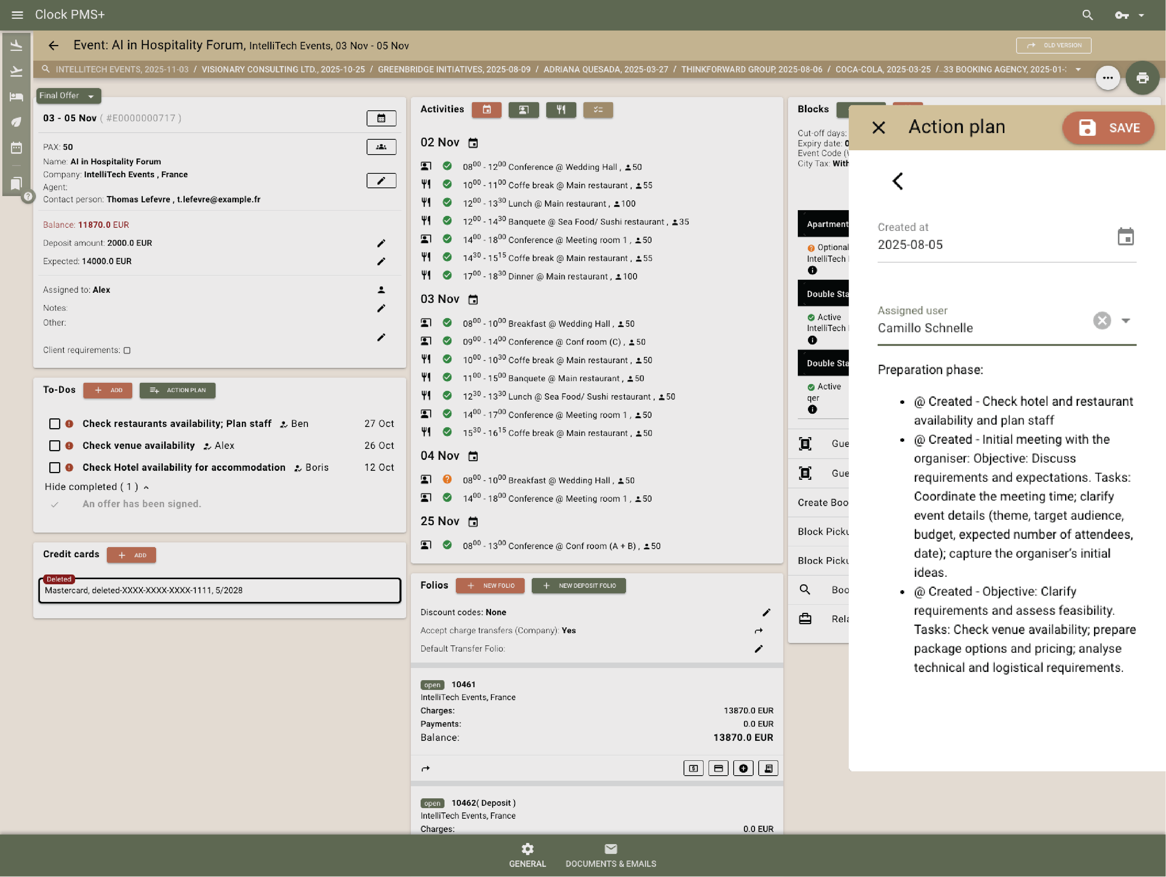Screen dimensions: 1166x877
Task: Tick the Client requirements checkbox
Action: (x=127, y=349)
